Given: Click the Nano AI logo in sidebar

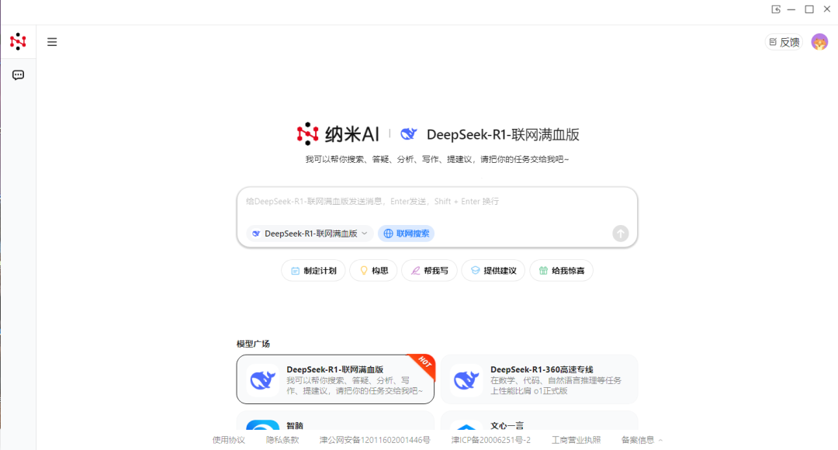Looking at the screenshot, I should tap(18, 41).
